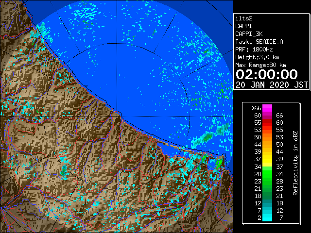Select the orange 44–50 dBZ color band
This screenshot has height=233, width=311.
tap(267, 145)
